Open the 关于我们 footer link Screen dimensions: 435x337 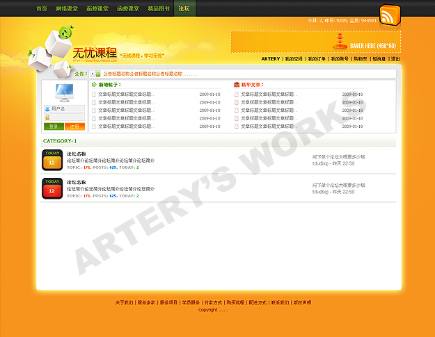click(124, 303)
